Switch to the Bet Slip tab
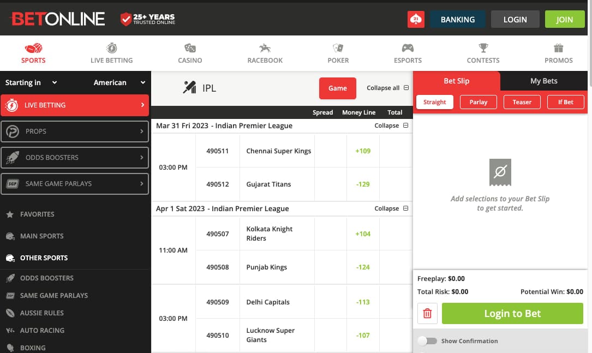This screenshot has height=353, width=592. coord(457,81)
